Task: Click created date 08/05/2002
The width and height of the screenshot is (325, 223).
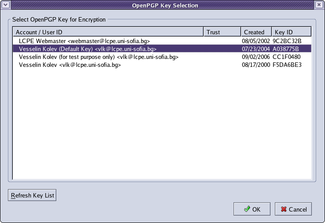Action: [x=256, y=41]
